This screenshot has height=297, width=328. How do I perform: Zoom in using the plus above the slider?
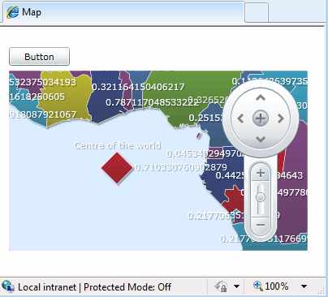(x=261, y=173)
